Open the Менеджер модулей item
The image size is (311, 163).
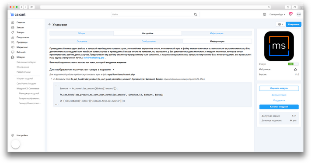pos(29,93)
